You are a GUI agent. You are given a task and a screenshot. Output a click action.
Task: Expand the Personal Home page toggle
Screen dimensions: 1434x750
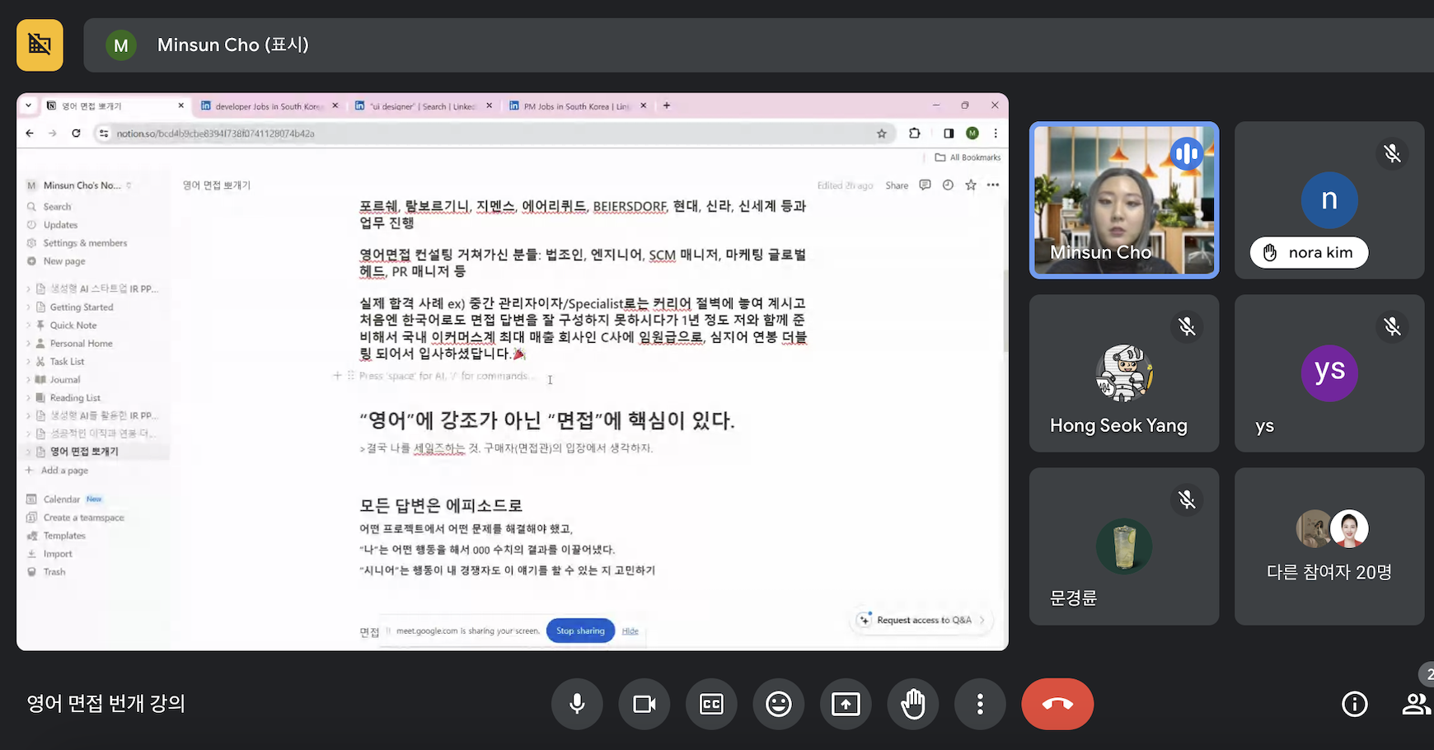29,344
